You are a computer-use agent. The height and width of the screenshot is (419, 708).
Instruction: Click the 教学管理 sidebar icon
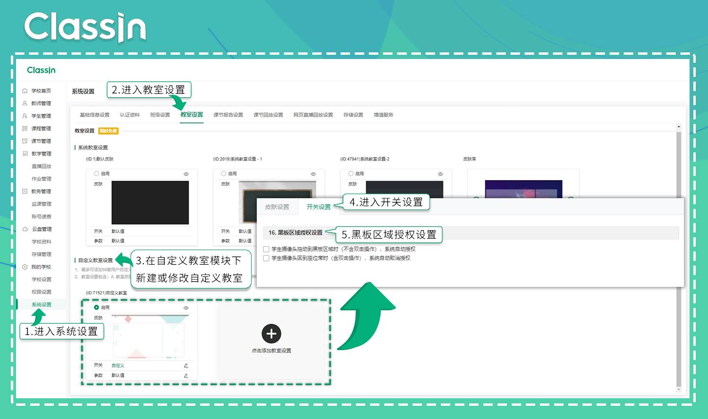click(x=25, y=153)
